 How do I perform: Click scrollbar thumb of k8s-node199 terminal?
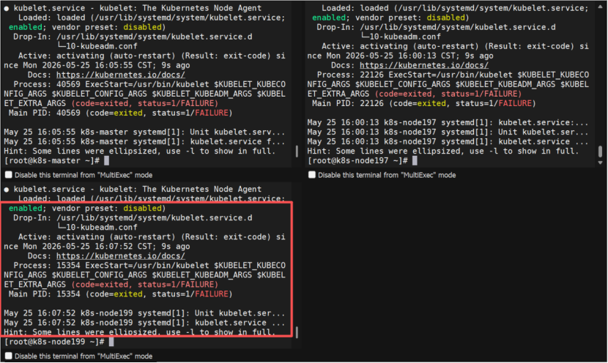(x=297, y=332)
